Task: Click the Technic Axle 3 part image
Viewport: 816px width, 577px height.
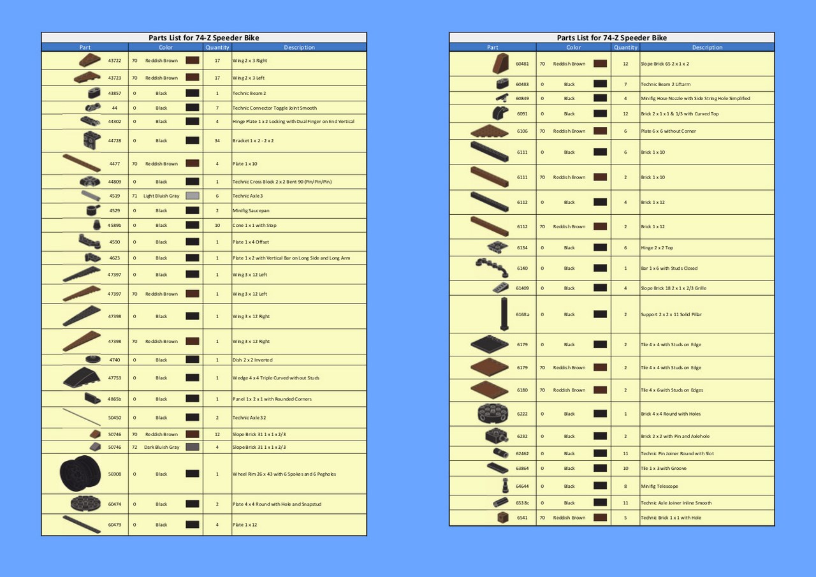Action: pyautogui.click(x=91, y=196)
